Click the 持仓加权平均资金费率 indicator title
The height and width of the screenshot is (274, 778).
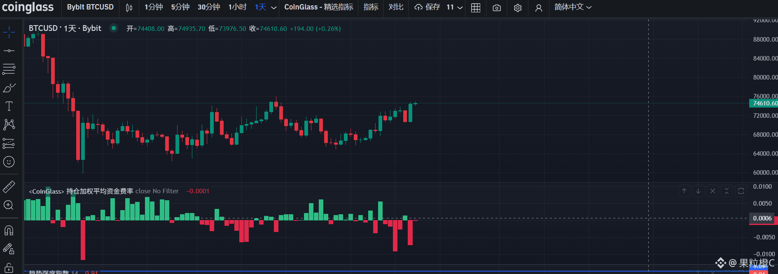point(100,191)
